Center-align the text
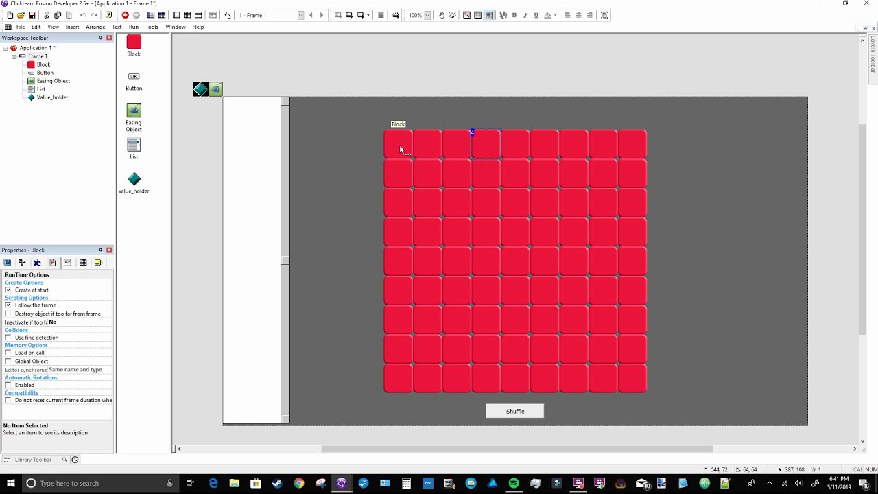878x494 pixels. pos(578,15)
